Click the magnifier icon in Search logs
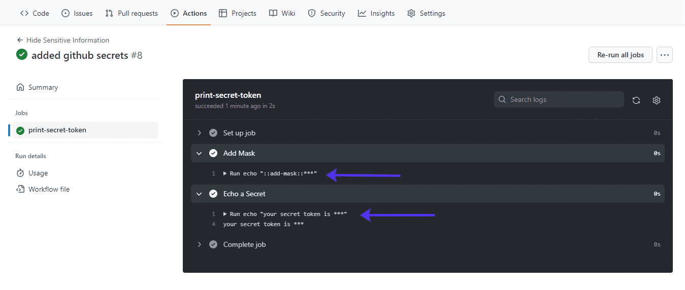The image size is (685, 290). (x=502, y=99)
